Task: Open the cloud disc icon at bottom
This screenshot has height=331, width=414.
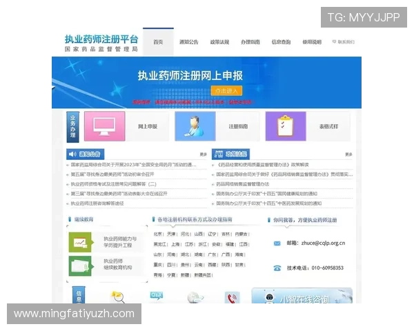Action: click(195, 298)
